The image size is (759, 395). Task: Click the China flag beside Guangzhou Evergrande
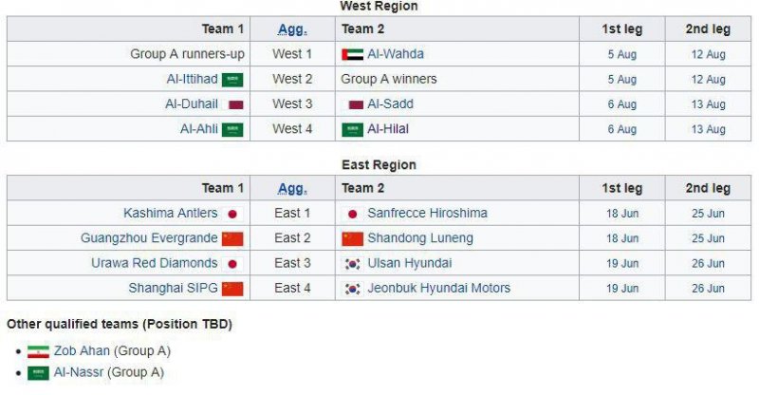pyautogui.click(x=232, y=238)
